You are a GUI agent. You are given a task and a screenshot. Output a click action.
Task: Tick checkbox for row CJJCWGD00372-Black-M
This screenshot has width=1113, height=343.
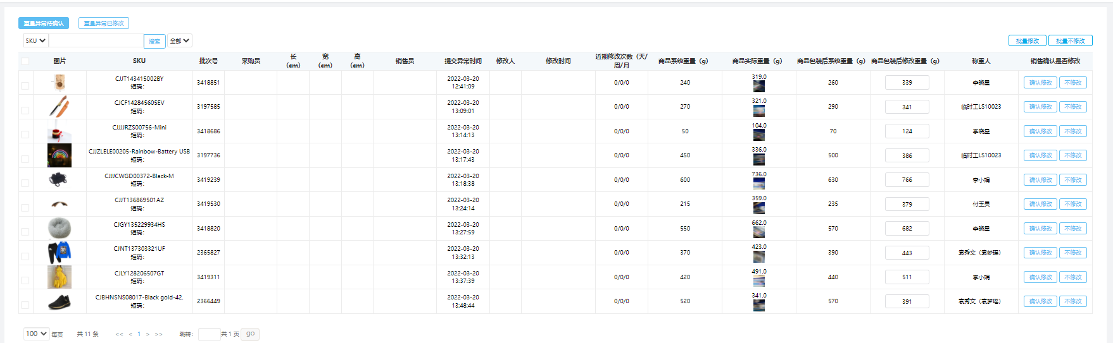25,183
